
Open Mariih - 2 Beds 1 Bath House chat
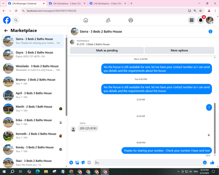(x=33, y=109)
